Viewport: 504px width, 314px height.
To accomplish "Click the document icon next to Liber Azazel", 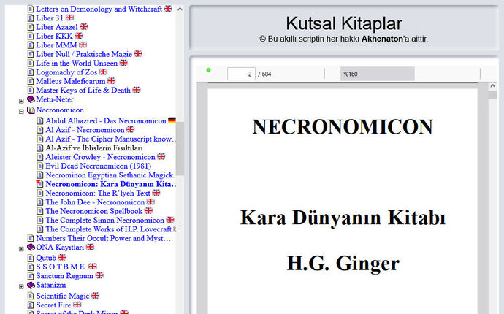I will point(31,27).
